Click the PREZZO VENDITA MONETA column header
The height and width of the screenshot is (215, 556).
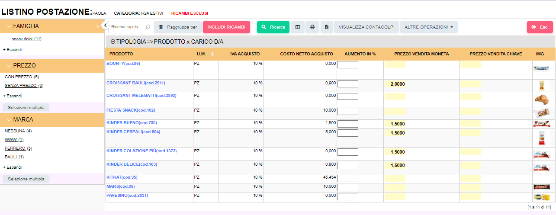tap(421, 54)
